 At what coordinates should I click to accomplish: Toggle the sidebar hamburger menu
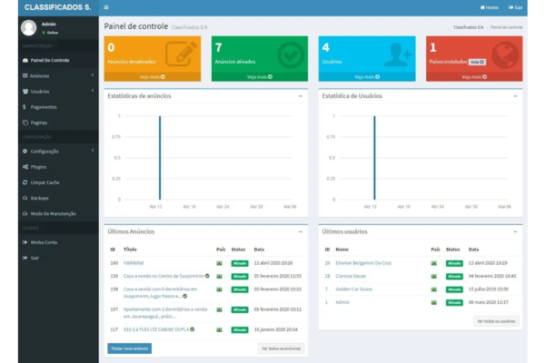[x=106, y=7]
